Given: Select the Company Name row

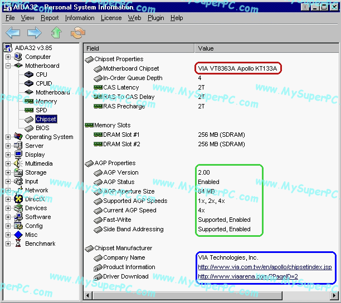Looking at the screenshot, I should [x=211, y=257].
